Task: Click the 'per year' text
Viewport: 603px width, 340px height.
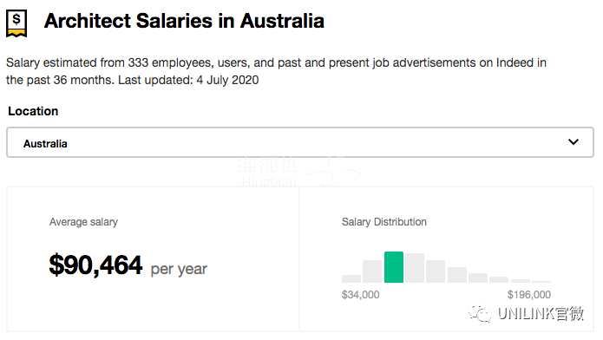Action: point(179,269)
